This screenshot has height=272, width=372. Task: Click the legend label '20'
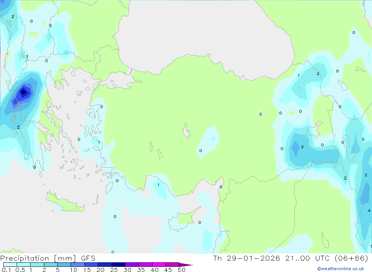(x=100, y=270)
